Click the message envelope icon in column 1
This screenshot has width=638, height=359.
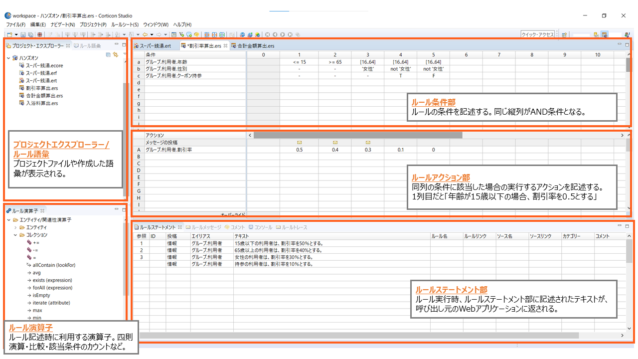(300, 143)
